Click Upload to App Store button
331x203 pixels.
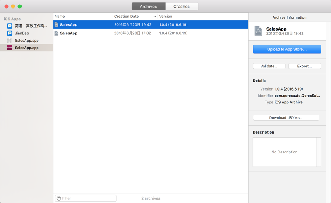[x=287, y=49]
